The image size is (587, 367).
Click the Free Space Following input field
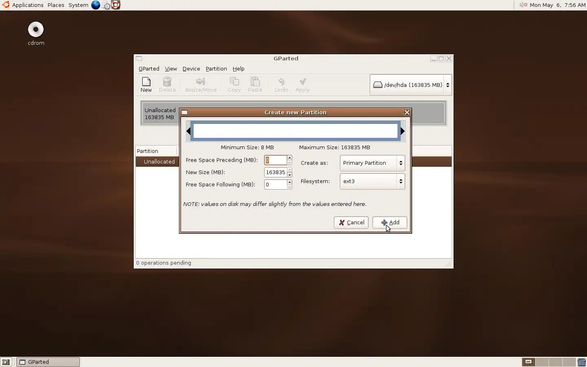[x=276, y=184]
